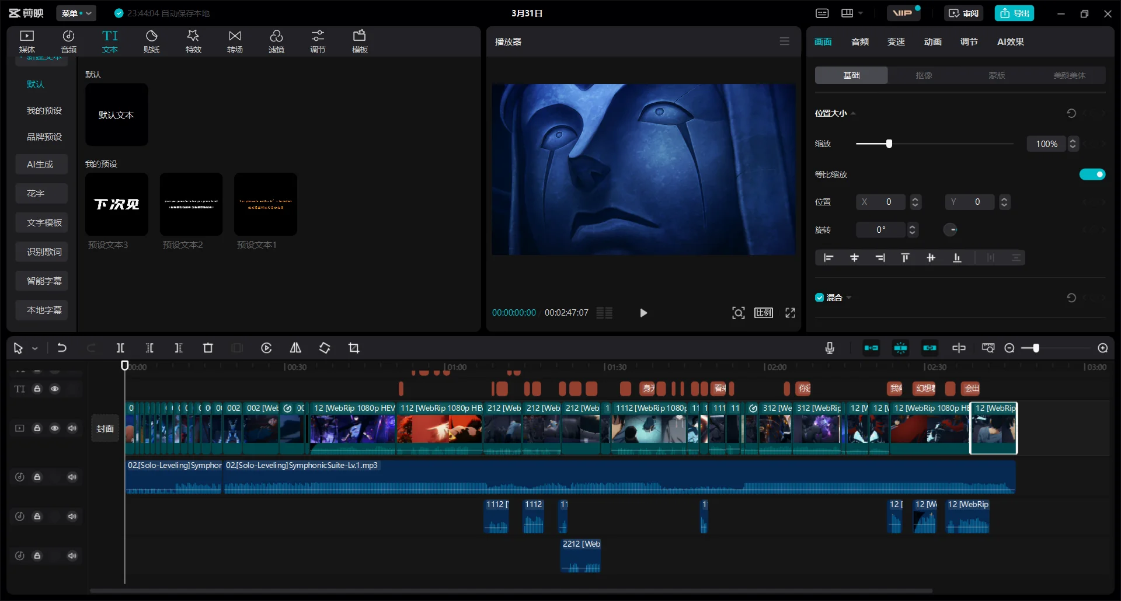This screenshot has height=601, width=1121.
Task: Expand the 混合 section arrow
Action: click(849, 298)
